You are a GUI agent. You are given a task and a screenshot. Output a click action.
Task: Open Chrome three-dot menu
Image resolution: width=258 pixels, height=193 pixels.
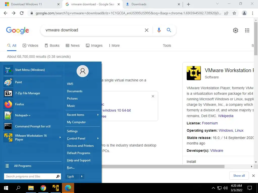point(252,13)
